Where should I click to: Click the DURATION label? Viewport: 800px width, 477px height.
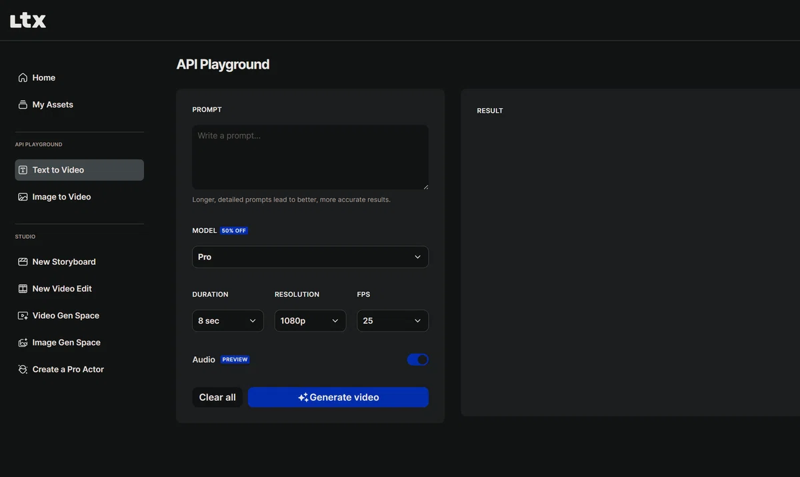(x=210, y=294)
